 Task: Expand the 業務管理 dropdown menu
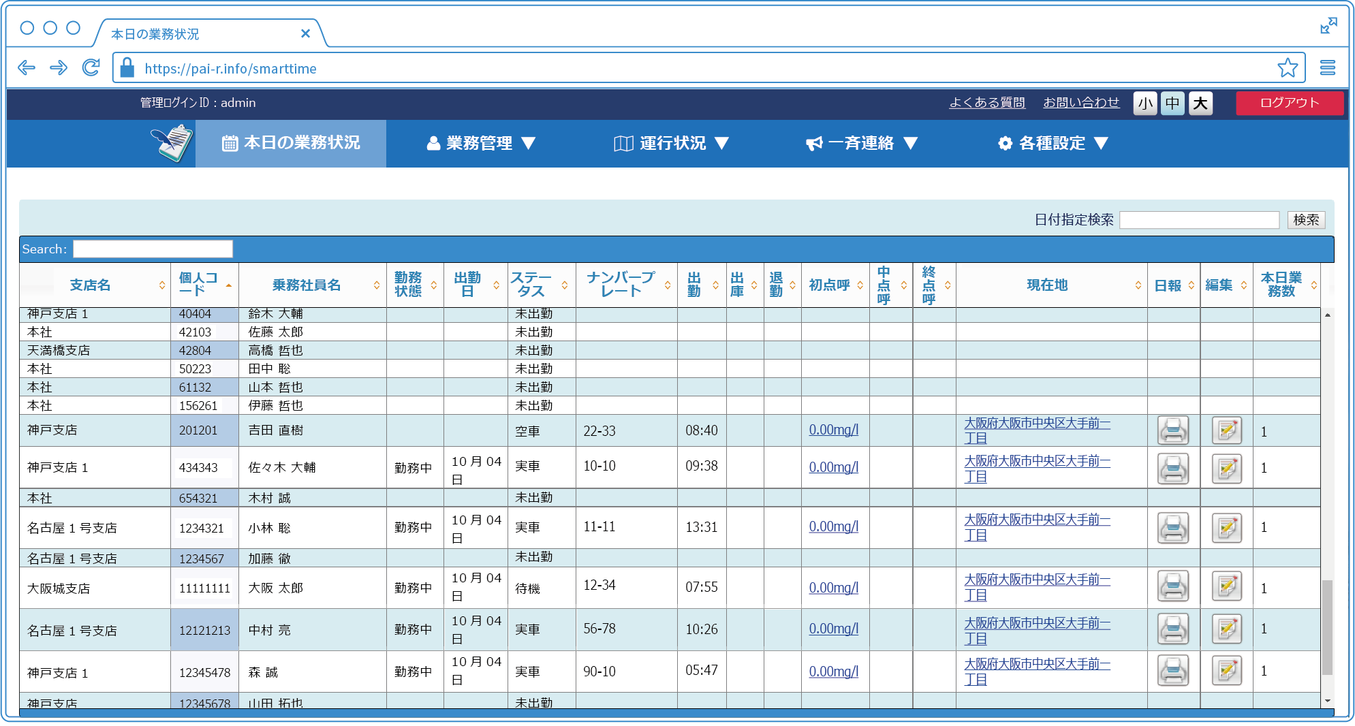coord(481,143)
